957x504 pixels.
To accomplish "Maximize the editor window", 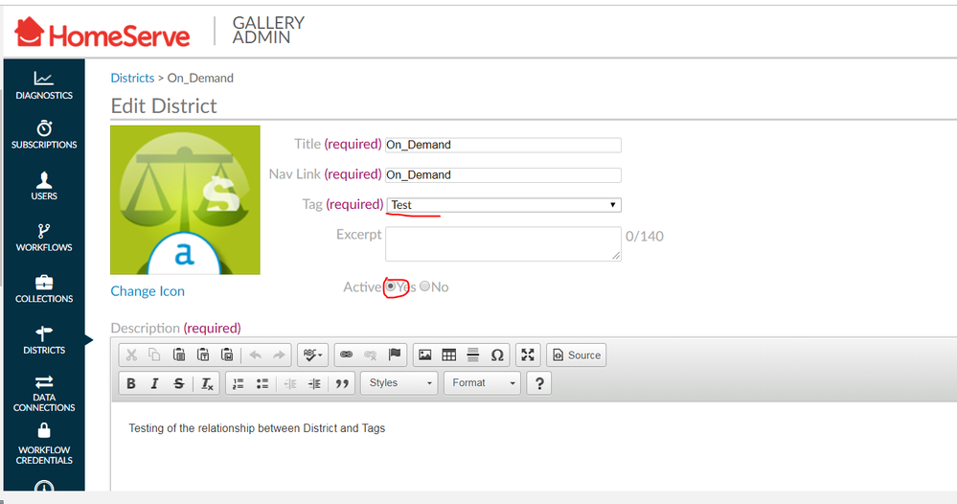I will pyautogui.click(x=528, y=355).
